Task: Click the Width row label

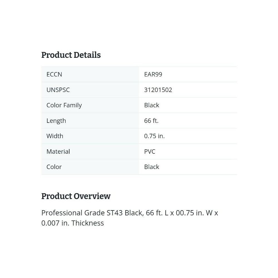Action: point(55,136)
